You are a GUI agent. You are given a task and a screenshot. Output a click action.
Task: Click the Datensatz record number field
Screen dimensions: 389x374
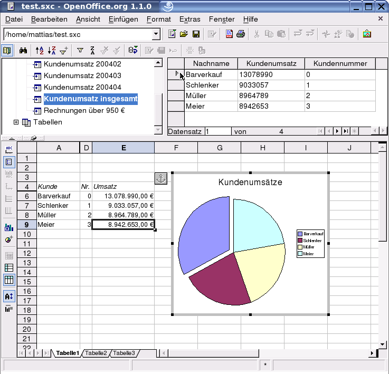[217, 131]
